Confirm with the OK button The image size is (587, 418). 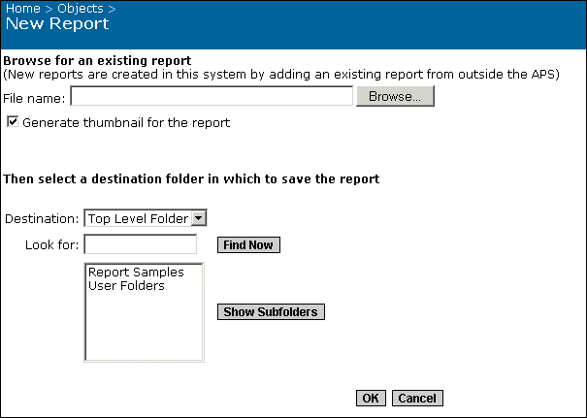click(x=371, y=399)
